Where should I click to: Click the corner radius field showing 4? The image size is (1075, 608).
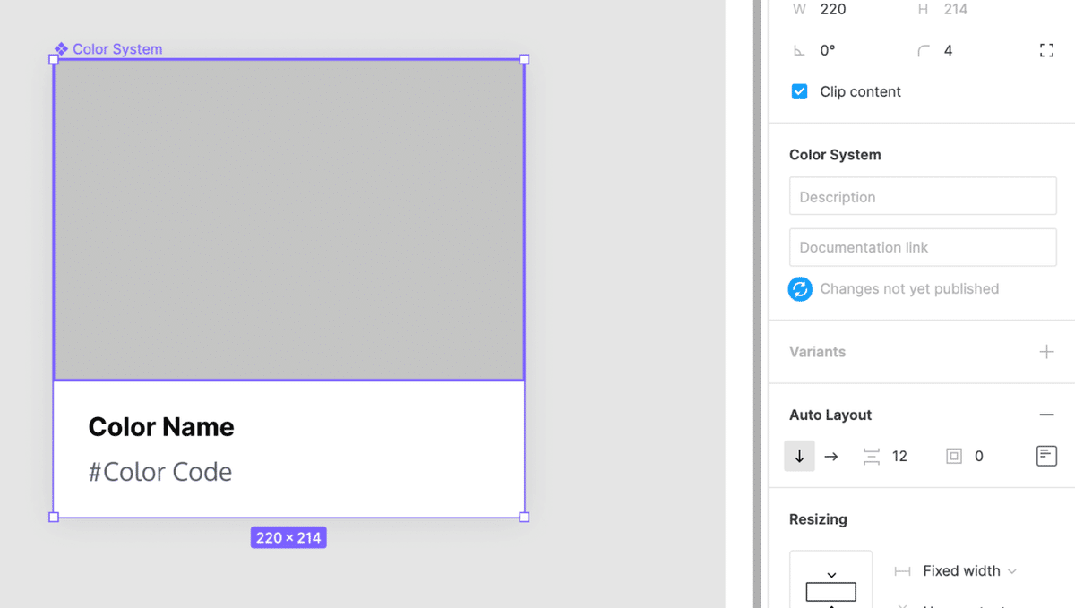tap(948, 50)
